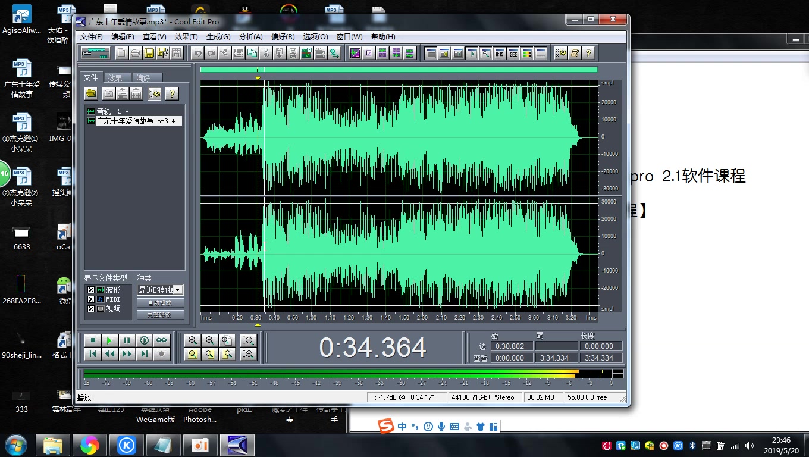Fast forward using double right arrows
This screenshot has height=457, width=809.
(x=127, y=354)
